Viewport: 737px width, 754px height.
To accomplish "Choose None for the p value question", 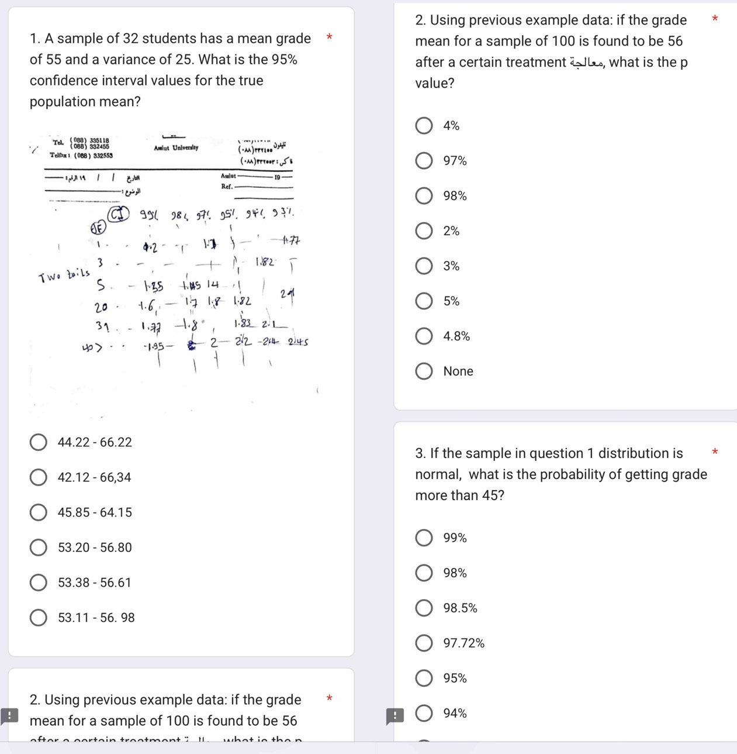I will [424, 371].
